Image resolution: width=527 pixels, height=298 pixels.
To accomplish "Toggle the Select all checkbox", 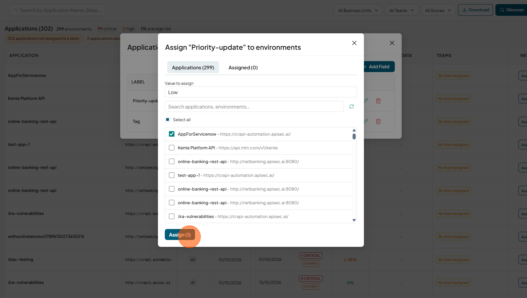I will (168, 119).
